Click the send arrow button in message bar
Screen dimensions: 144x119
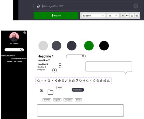coord(136,6)
